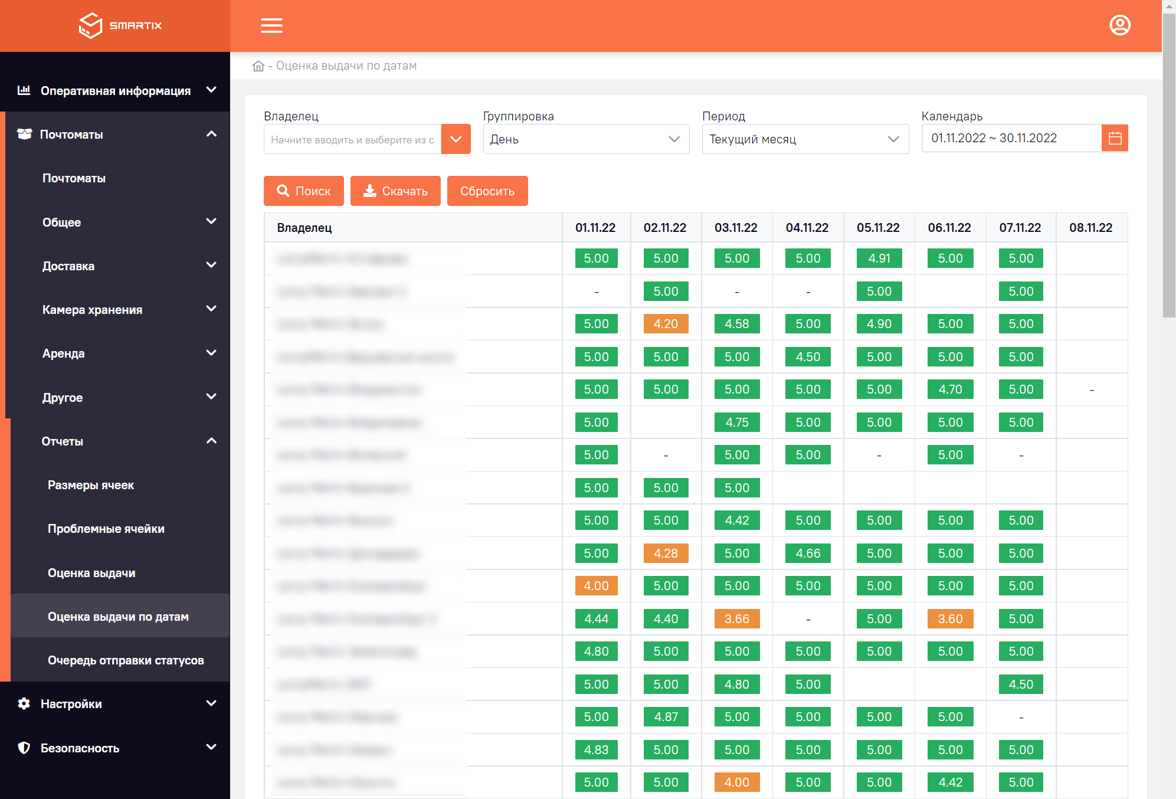This screenshot has width=1176, height=799.
Task: Expand the Доставка submenu
Action: [x=211, y=265]
